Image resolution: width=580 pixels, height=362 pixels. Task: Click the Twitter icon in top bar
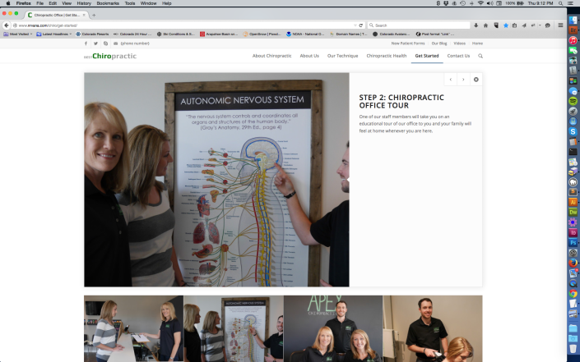95,43
